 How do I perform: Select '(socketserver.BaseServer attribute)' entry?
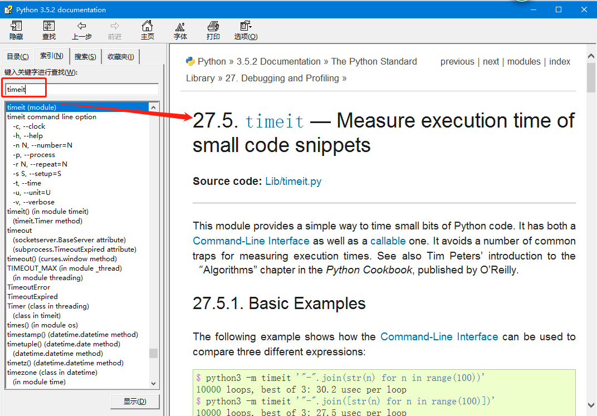click(69, 240)
